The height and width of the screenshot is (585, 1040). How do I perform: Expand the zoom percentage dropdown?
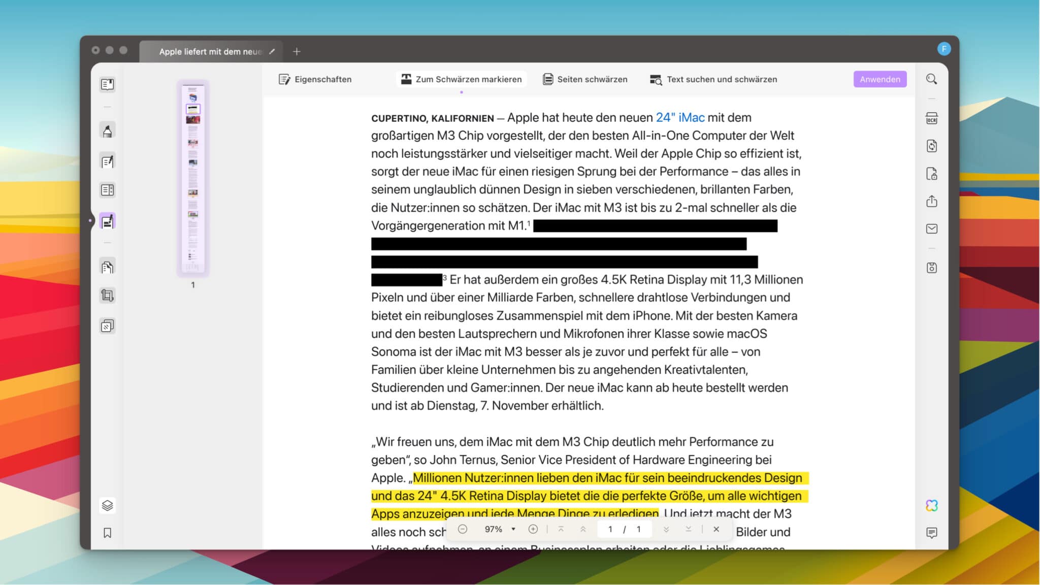tap(513, 529)
